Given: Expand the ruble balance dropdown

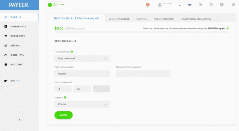Looking at the screenshot, I should pos(63,5).
